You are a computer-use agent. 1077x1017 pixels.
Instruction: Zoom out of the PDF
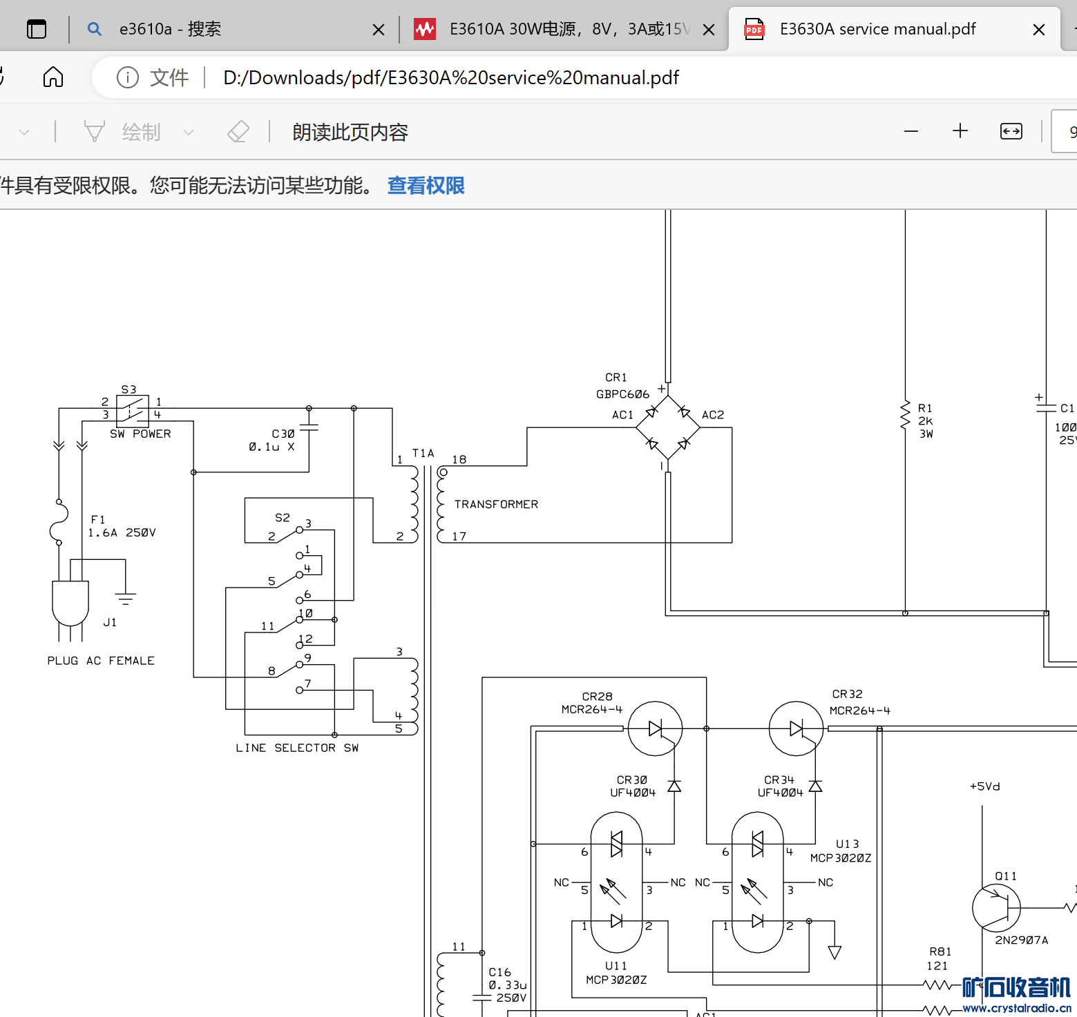pos(911,131)
